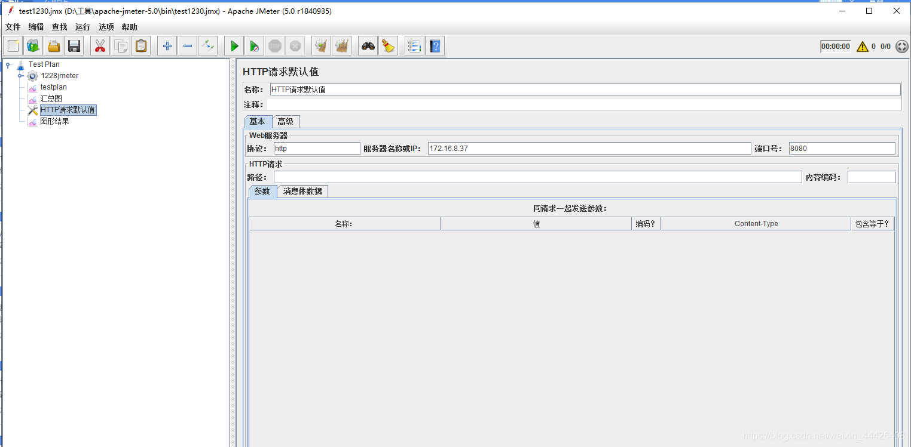Click the 包含等于? column header
The image size is (911, 447).
[x=873, y=224]
